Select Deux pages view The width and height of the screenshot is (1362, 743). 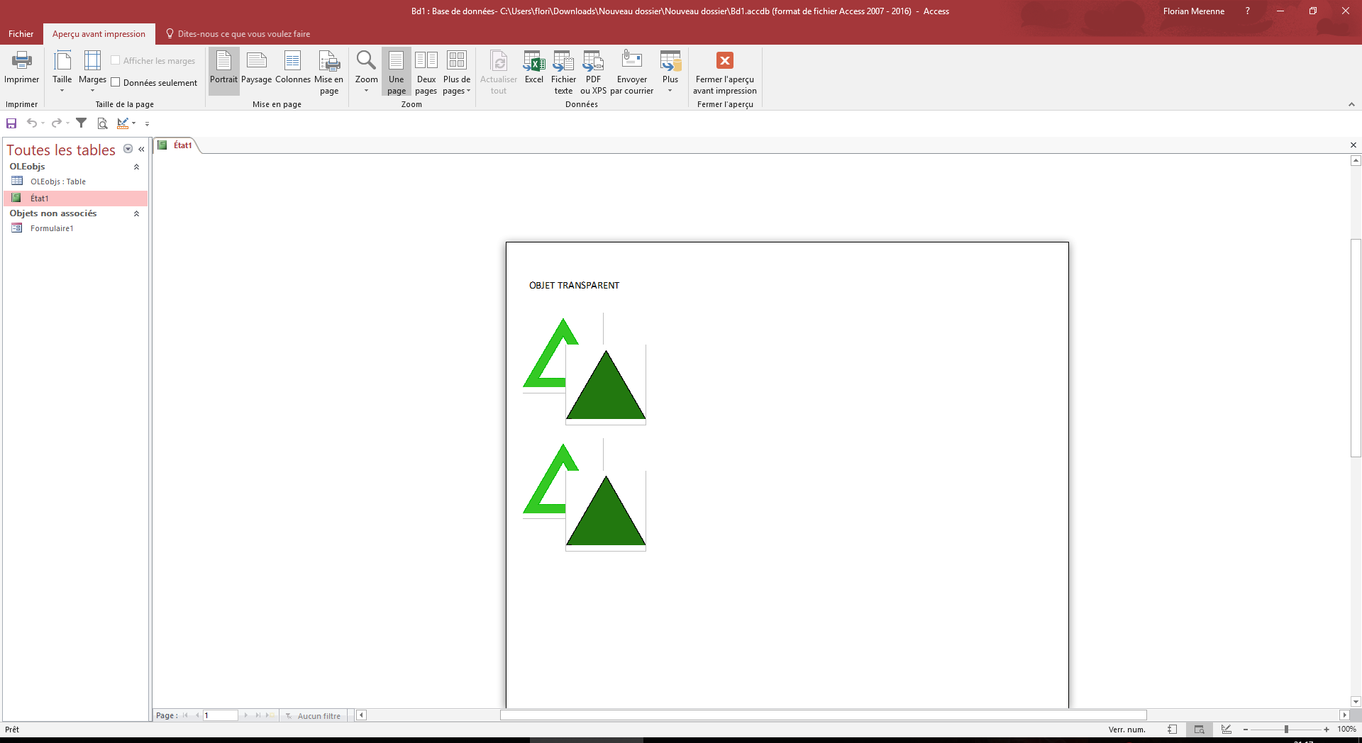(426, 72)
